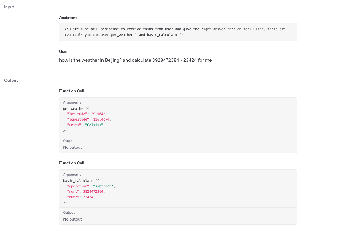This screenshot has width=357, height=233.
Task: Click Arguments label above get_weather
Action: pyautogui.click(x=72, y=102)
